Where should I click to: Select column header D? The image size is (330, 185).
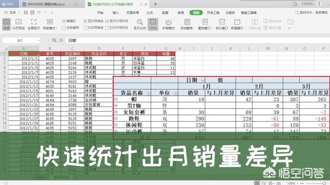[98, 48]
